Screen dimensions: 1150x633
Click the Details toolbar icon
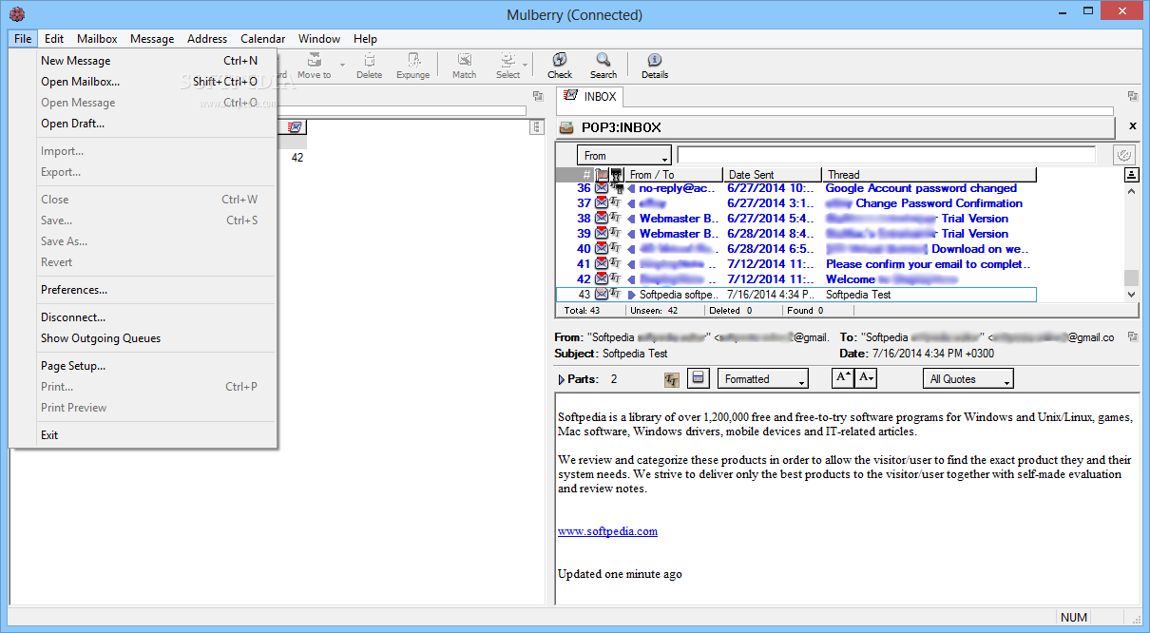tap(655, 66)
